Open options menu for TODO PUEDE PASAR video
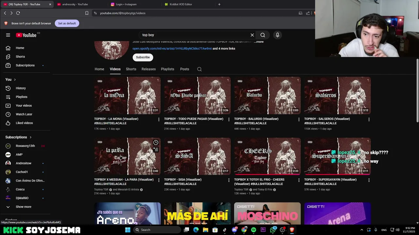419x235 pixels. 229,119
